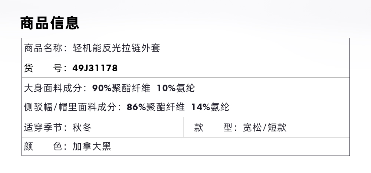Click the 90%聚酯纤维 text
The height and width of the screenshot is (173, 371).
(121, 88)
